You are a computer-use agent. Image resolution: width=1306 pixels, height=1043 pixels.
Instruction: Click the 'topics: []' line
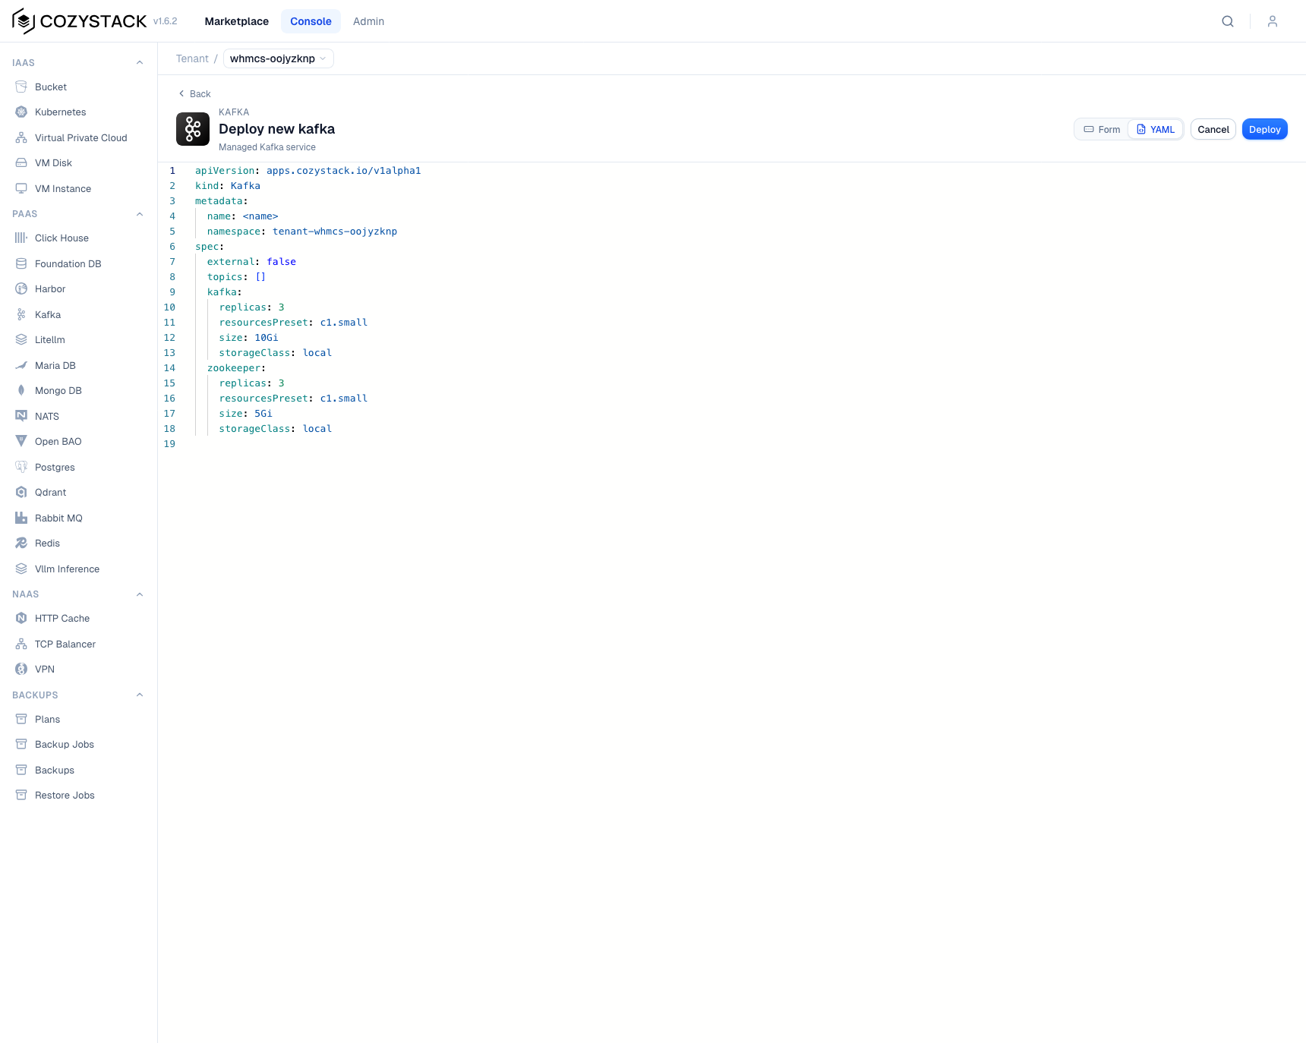click(237, 277)
